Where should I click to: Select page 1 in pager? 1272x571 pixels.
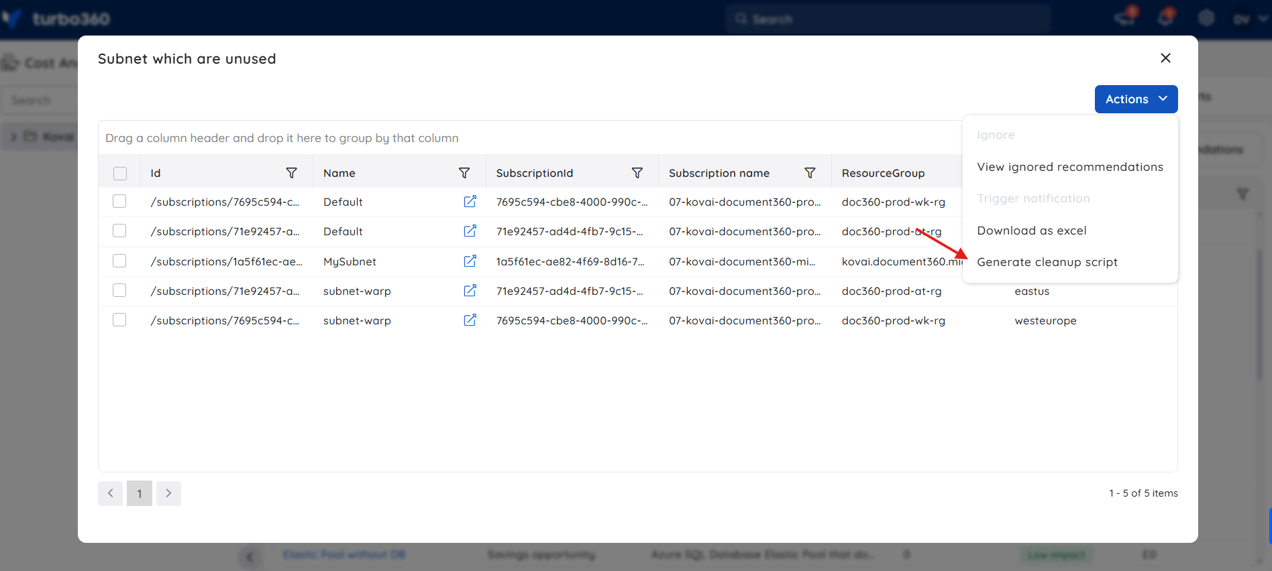[x=140, y=493]
